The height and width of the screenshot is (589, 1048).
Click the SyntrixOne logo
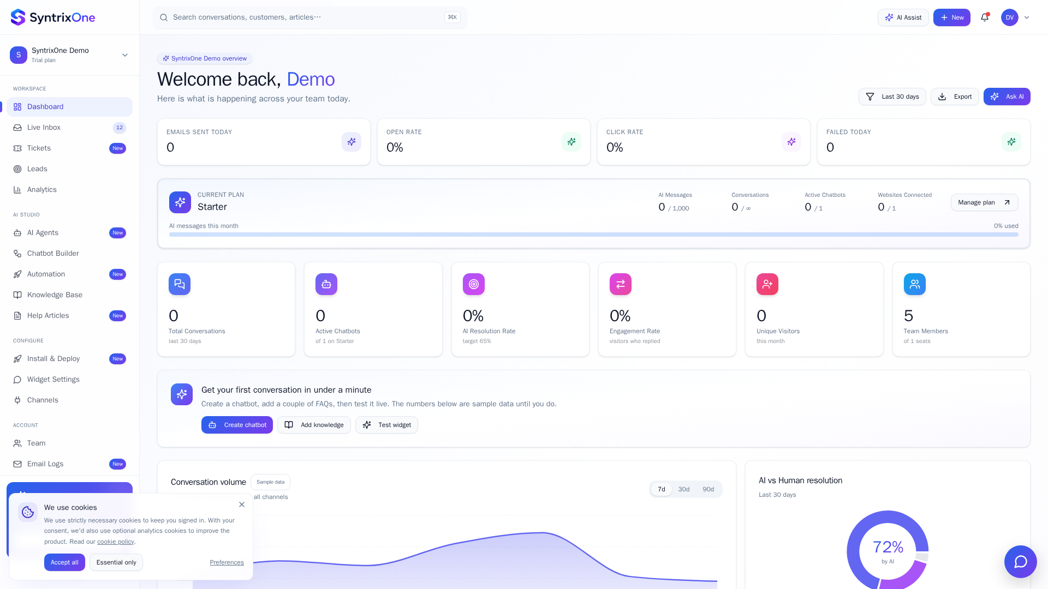click(x=53, y=17)
